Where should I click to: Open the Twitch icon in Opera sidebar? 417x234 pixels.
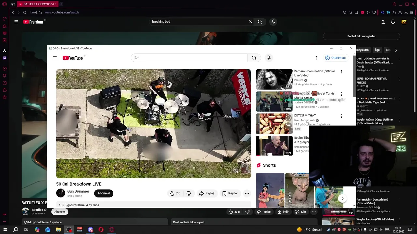tap(5, 58)
